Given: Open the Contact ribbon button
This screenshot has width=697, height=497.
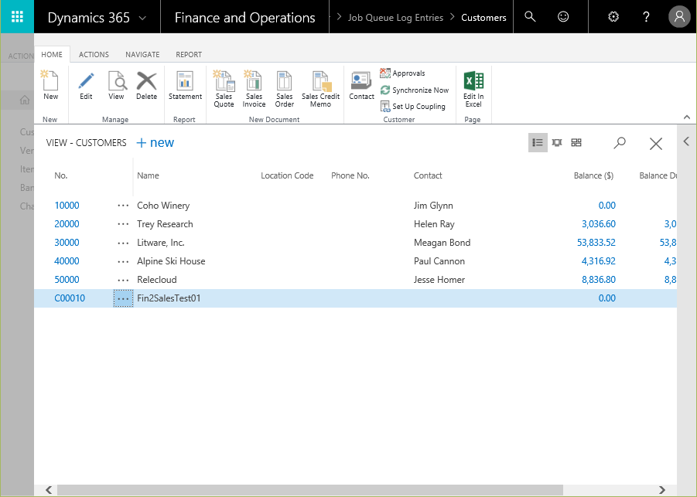Looking at the screenshot, I should [361, 85].
